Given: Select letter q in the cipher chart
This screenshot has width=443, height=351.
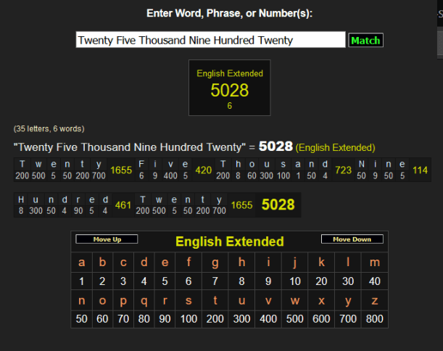Looking at the screenshot, I should pos(144,300).
